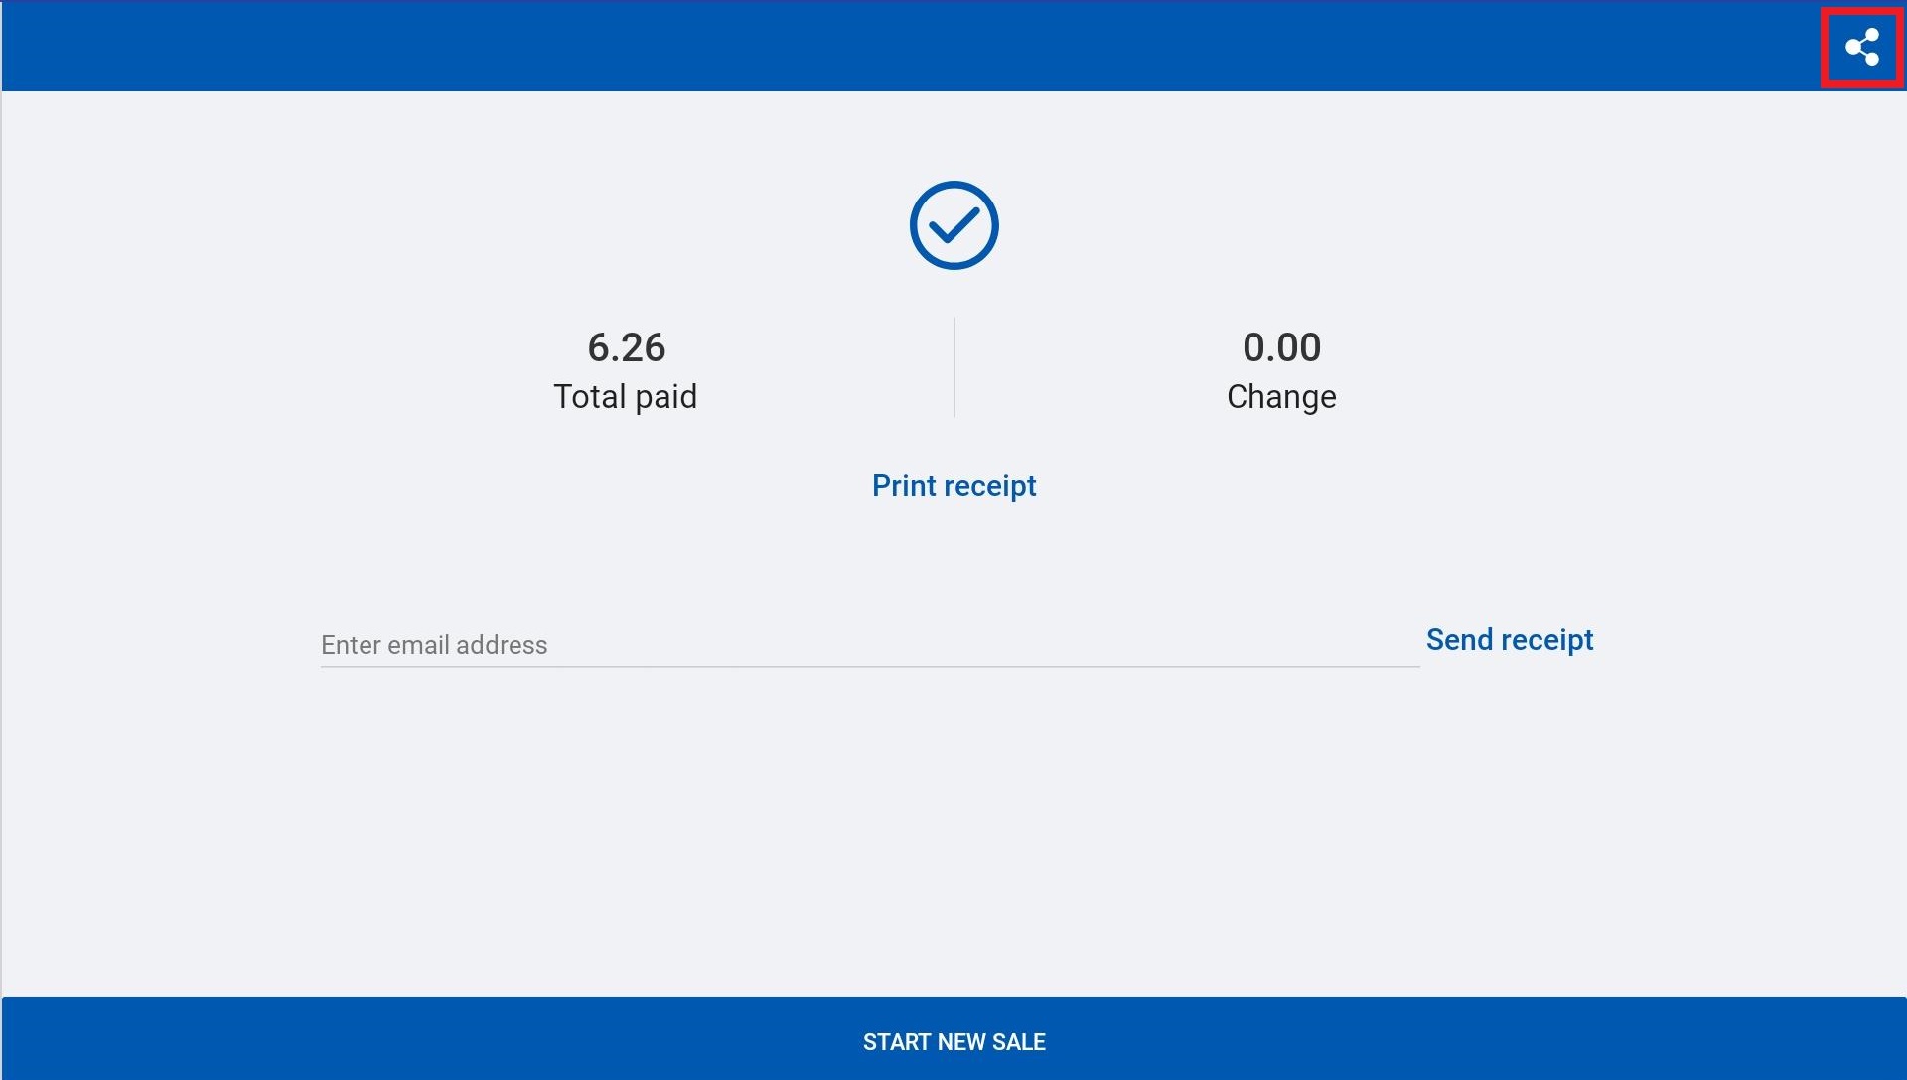This screenshot has height=1080, width=1907.
Task: Begin another transaction via the bottom bar
Action: [953, 1041]
